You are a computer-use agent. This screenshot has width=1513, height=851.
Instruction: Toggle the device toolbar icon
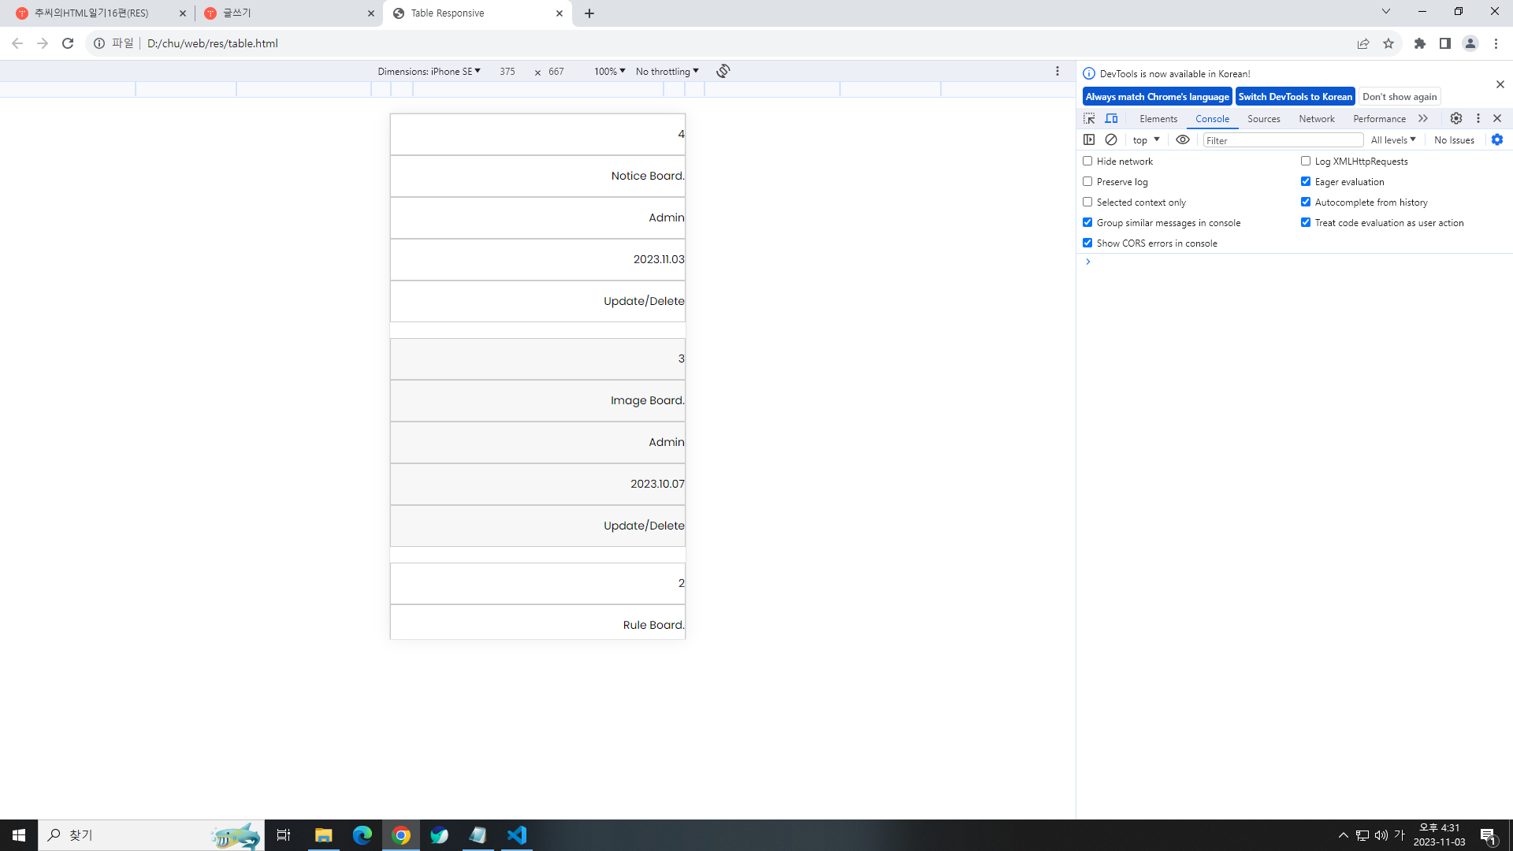pos(1111,118)
